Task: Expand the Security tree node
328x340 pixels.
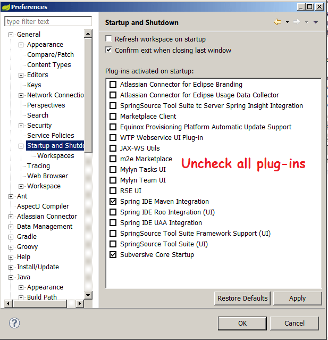Action: 21,126
